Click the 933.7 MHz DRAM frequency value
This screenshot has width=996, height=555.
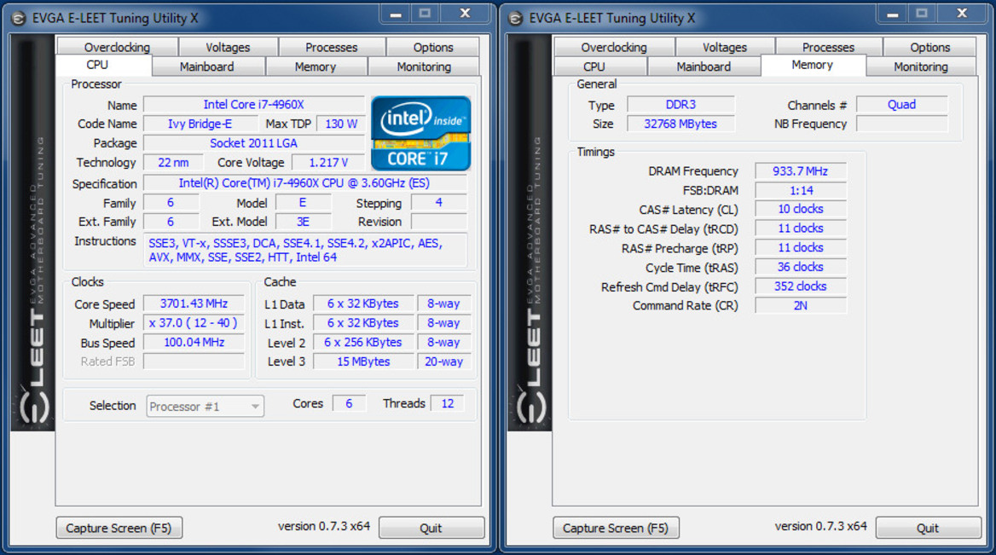point(801,171)
